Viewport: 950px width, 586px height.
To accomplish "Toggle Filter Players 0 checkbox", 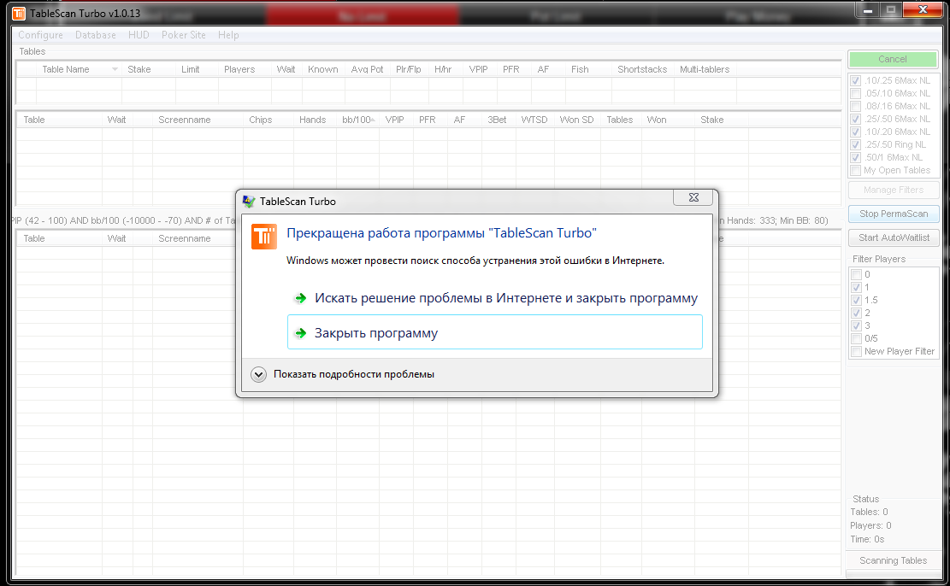I will coord(856,274).
